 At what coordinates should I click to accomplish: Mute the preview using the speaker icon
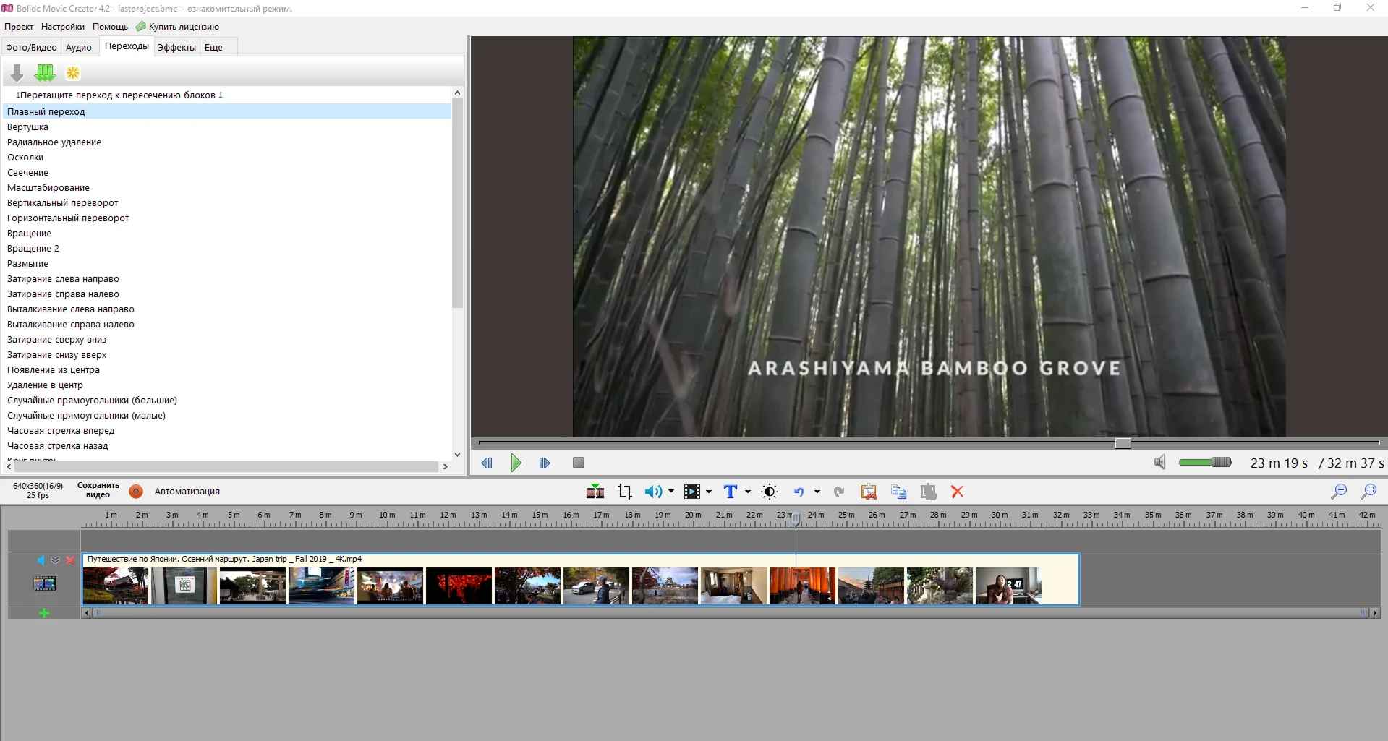(x=1159, y=463)
